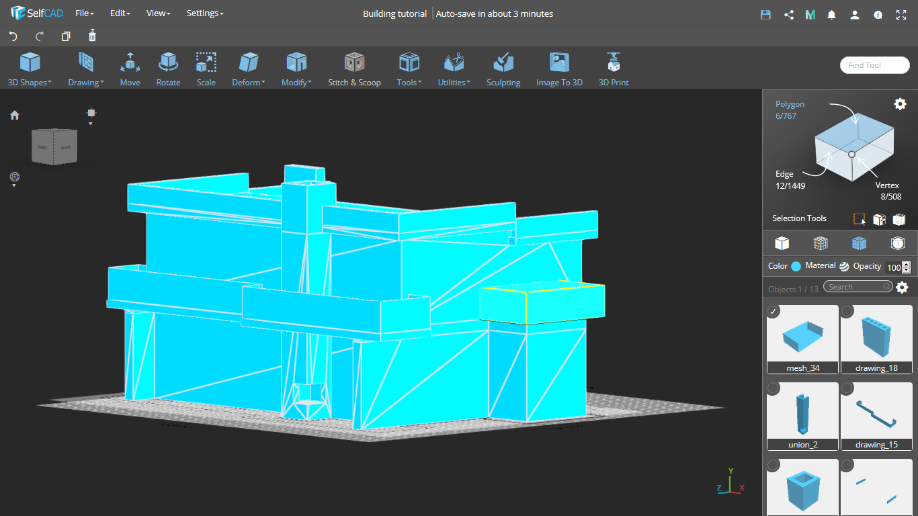Select Polygon selection mode label
Screen dimensions: 918x516
[790, 104]
